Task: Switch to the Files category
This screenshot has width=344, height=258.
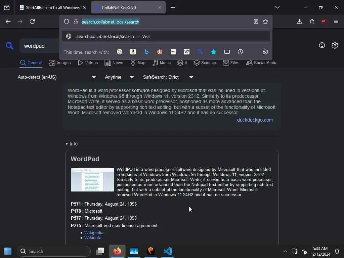Action: coord(231,63)
